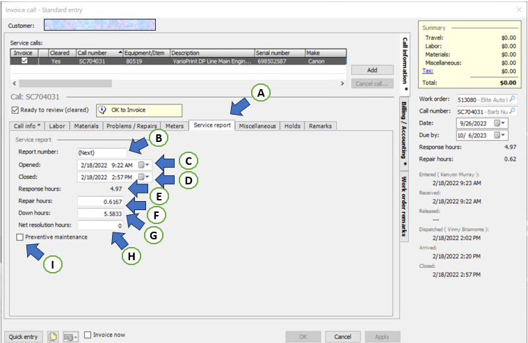
Task: Click the service calls scroll left arrow
Action: [15, 83]
